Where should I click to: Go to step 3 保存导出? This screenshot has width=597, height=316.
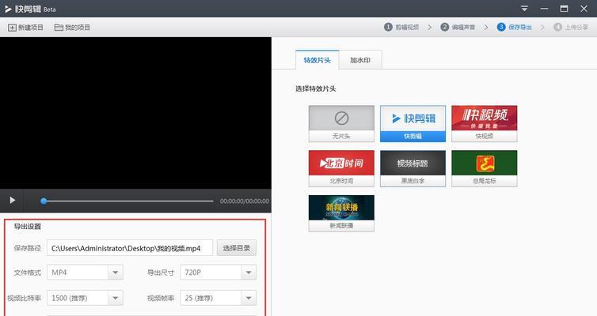coord(515,27)
